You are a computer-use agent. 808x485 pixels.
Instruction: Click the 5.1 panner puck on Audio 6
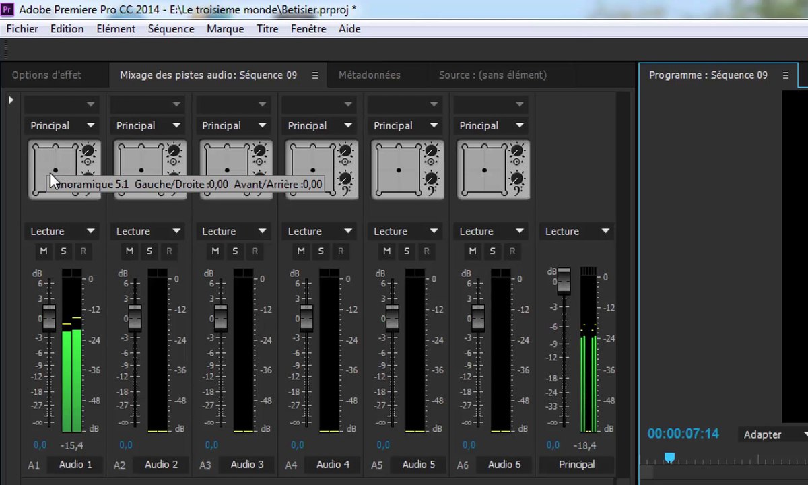pos(485,170)
